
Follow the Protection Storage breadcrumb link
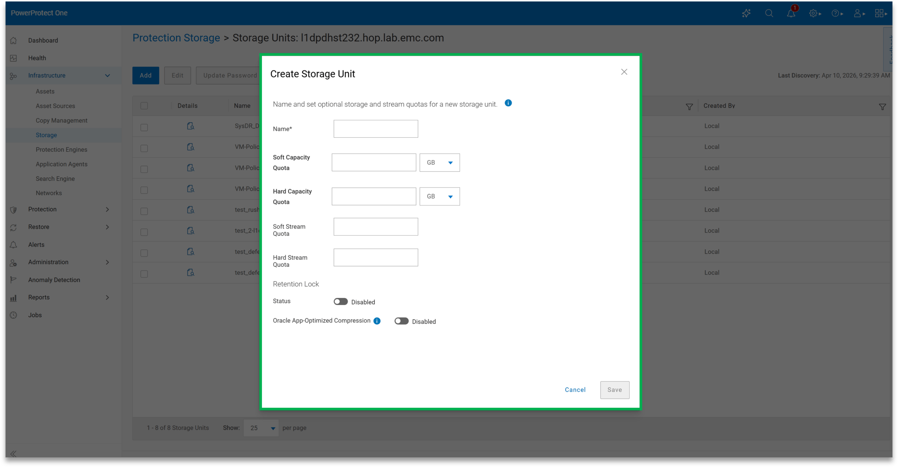(176, 38)
